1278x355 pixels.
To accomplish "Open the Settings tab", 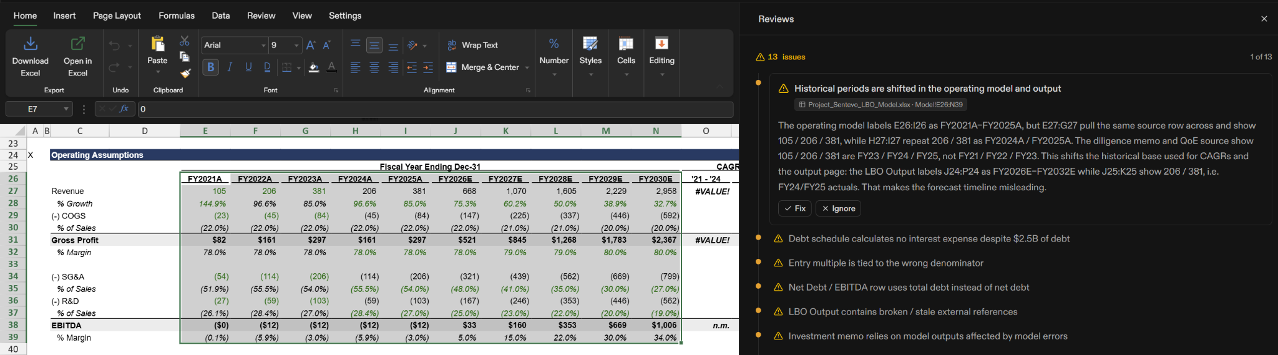I will coord(345,16).
